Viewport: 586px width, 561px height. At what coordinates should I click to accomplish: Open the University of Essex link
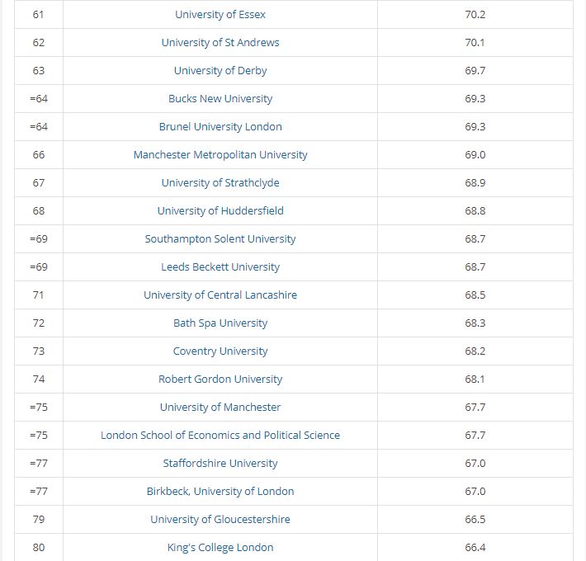pyautogui.click(x=220, y=15)
